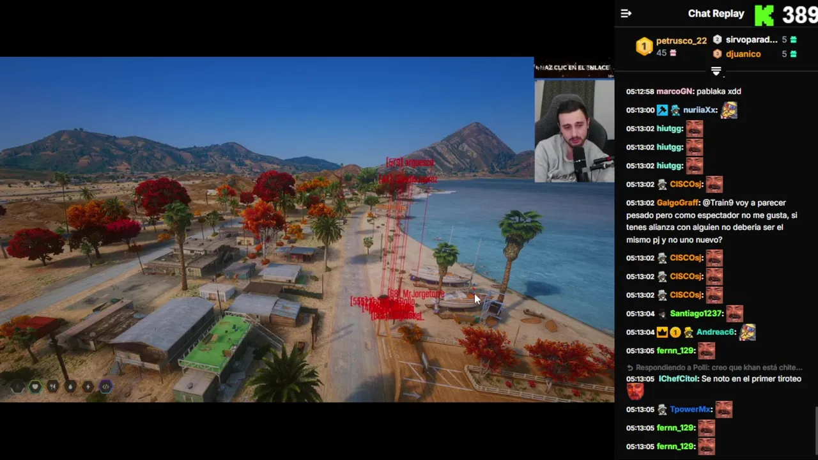Click the Andreac6 username in chat
The height and width of the screenshot is (460, 818).
(715, 332)
